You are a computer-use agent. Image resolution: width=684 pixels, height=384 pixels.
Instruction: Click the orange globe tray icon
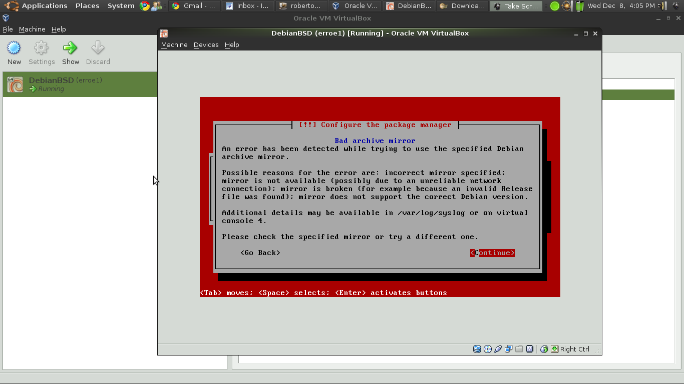(567, 6)
